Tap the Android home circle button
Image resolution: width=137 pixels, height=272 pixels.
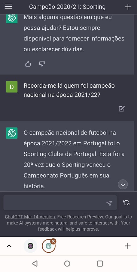click(67, 264)
